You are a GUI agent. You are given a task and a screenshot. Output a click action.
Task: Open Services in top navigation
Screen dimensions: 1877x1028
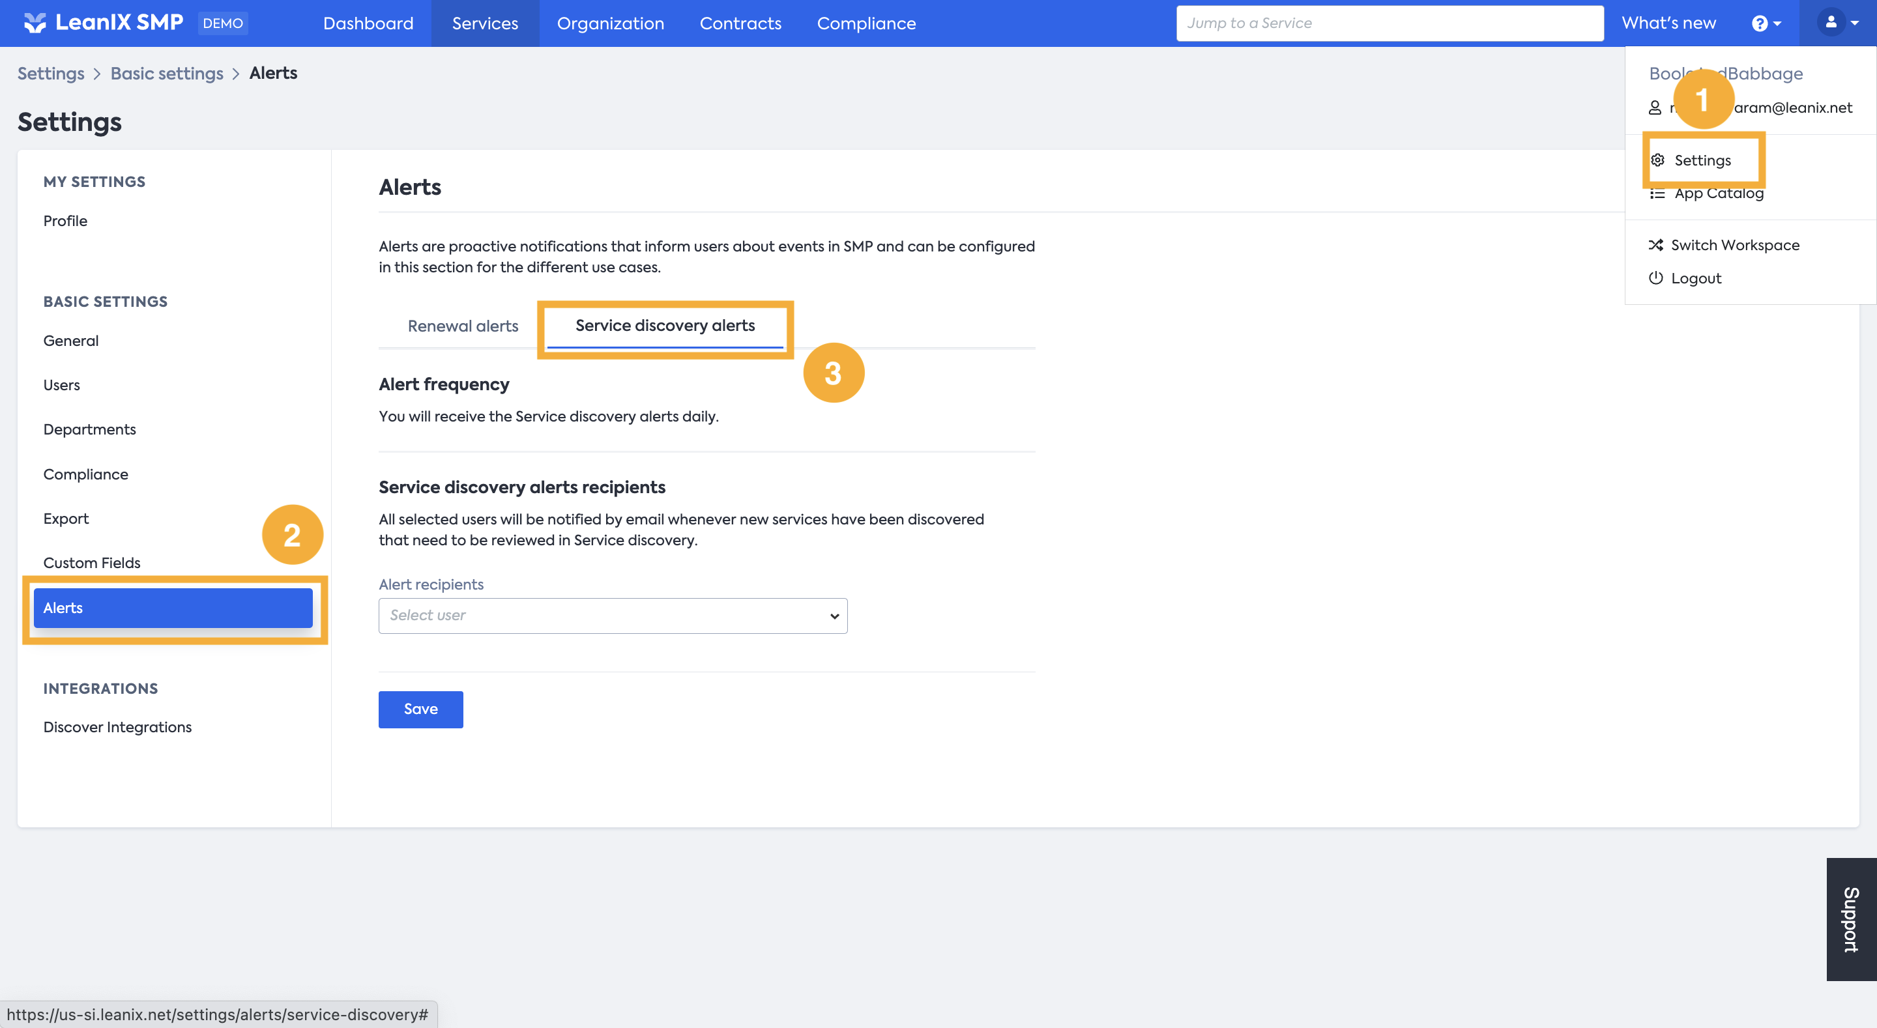(x=484, y=23)
